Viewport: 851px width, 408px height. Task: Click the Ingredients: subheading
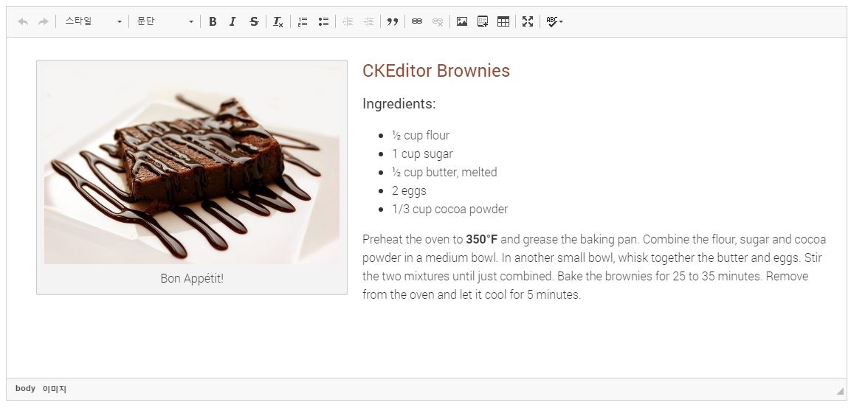[399, 103]
